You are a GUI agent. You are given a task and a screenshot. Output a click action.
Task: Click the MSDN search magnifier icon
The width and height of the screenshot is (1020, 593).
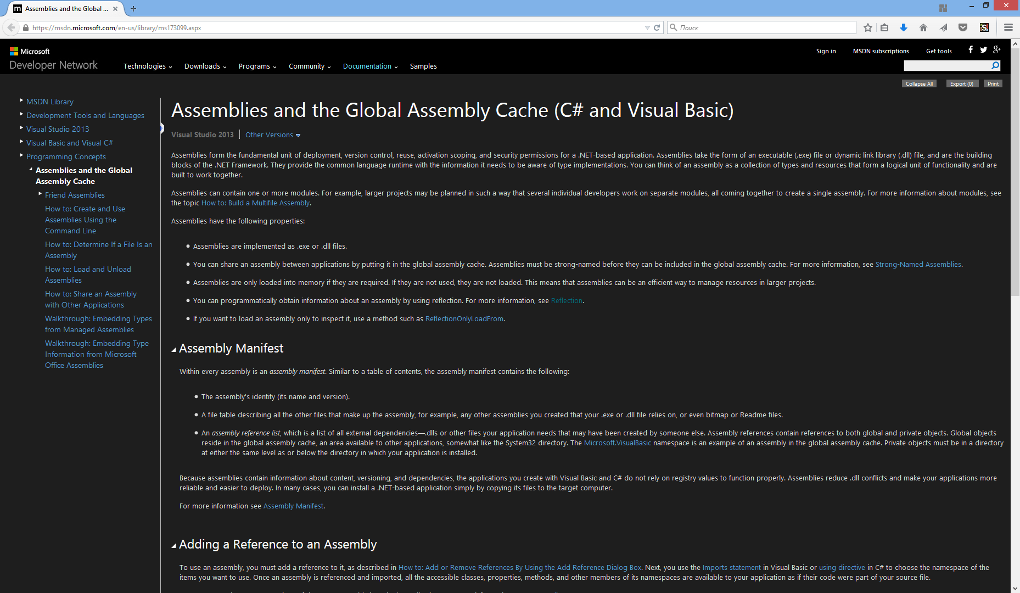[x=995, y=65]
